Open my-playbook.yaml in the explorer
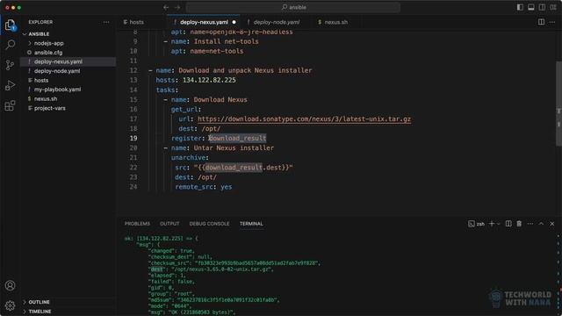 (x=57, y=90)
